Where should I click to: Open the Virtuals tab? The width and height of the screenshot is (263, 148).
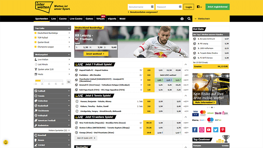click(x=100, y=19)
